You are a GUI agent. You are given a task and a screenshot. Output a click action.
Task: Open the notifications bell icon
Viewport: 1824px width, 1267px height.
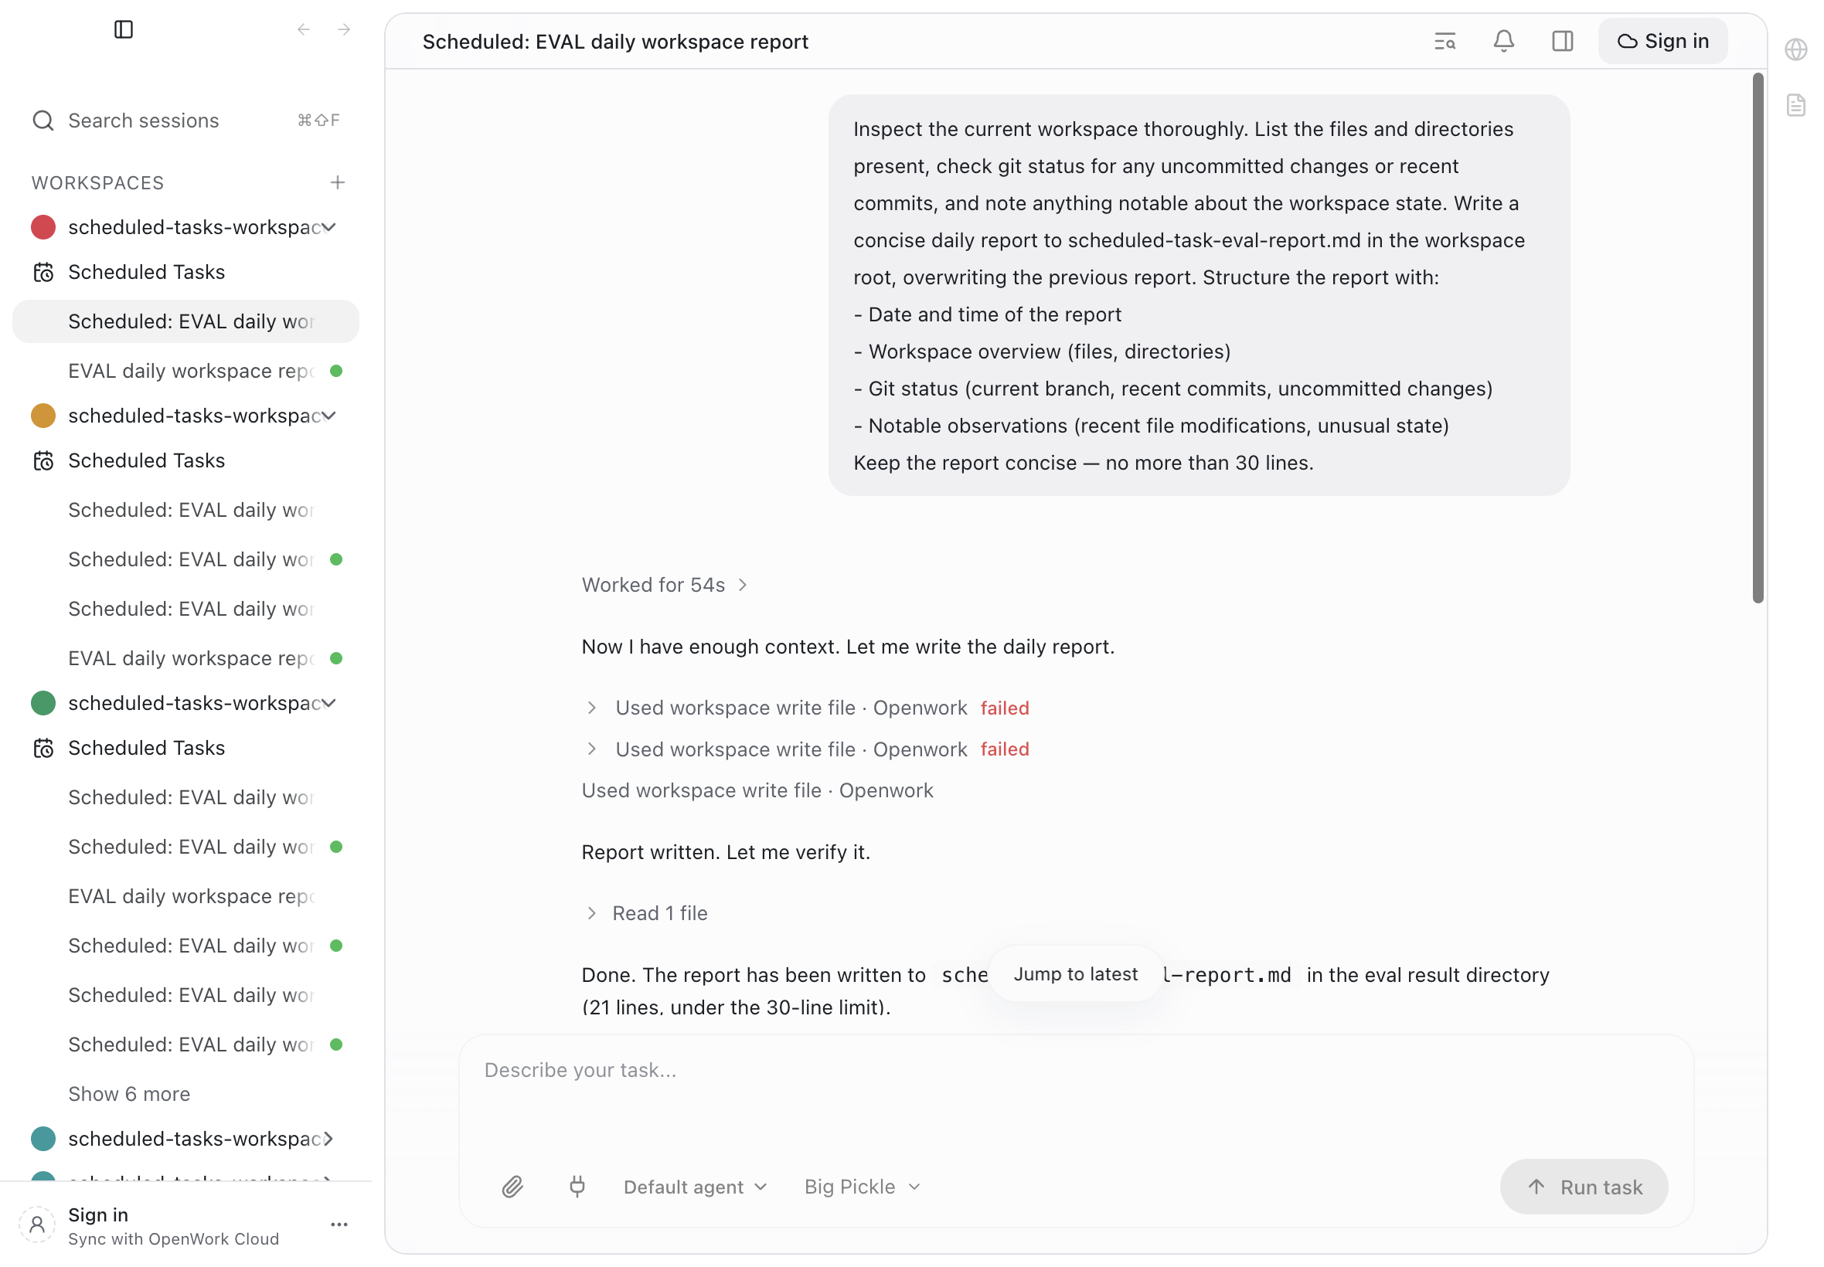coord(1502,41)
